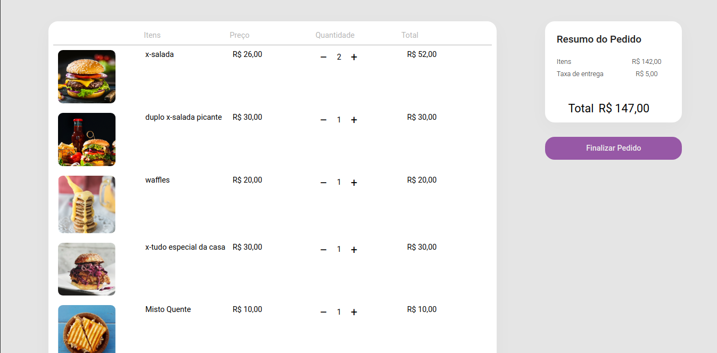Increase waffles quantity with plus
This screenshot has width=717, height=353.
[x=354, y=183]
